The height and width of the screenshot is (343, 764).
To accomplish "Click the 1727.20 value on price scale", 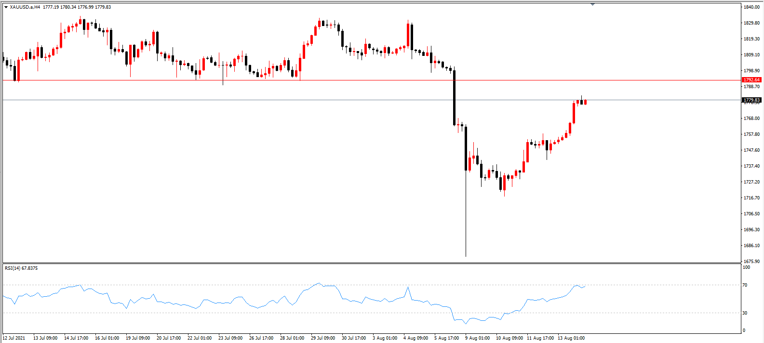I will tap(751, 182).
